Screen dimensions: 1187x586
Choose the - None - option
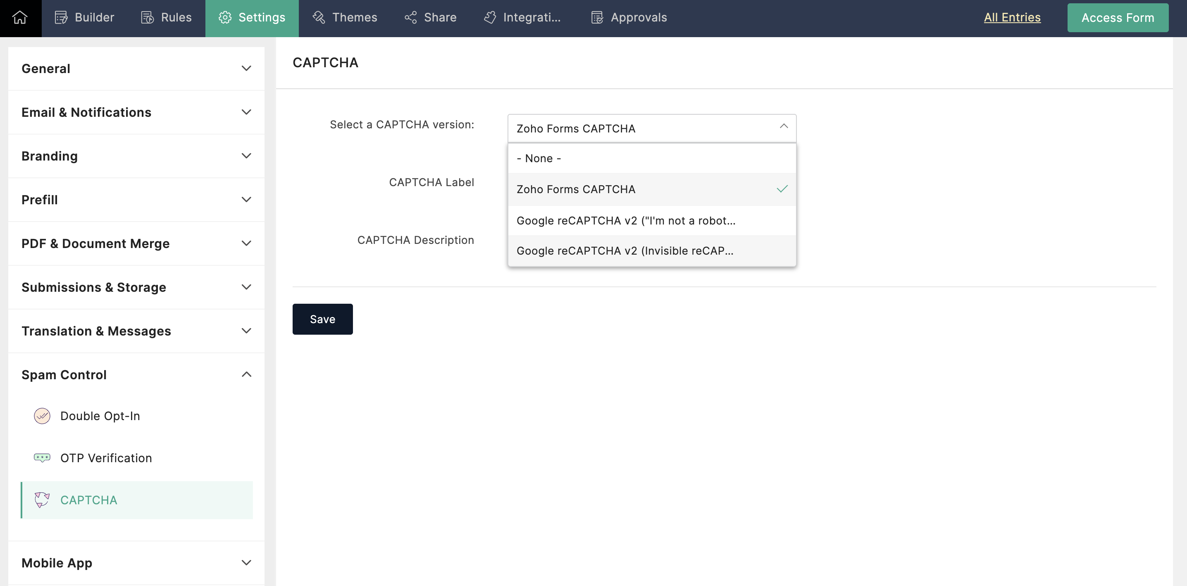pyautogui.click(x=539, y=158)
